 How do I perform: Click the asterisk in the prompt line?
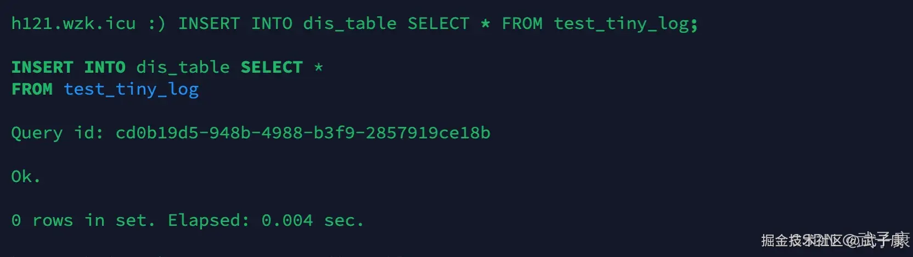(485, 24)
